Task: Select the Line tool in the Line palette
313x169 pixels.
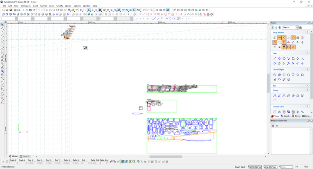Action: (x=275, y=58)
